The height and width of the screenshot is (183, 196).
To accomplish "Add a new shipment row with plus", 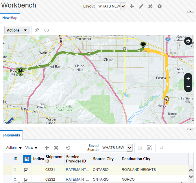I will tap(47, 148).
